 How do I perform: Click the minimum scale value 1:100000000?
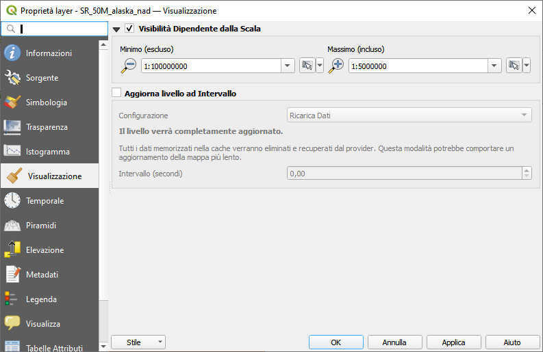tap(211, 66)
